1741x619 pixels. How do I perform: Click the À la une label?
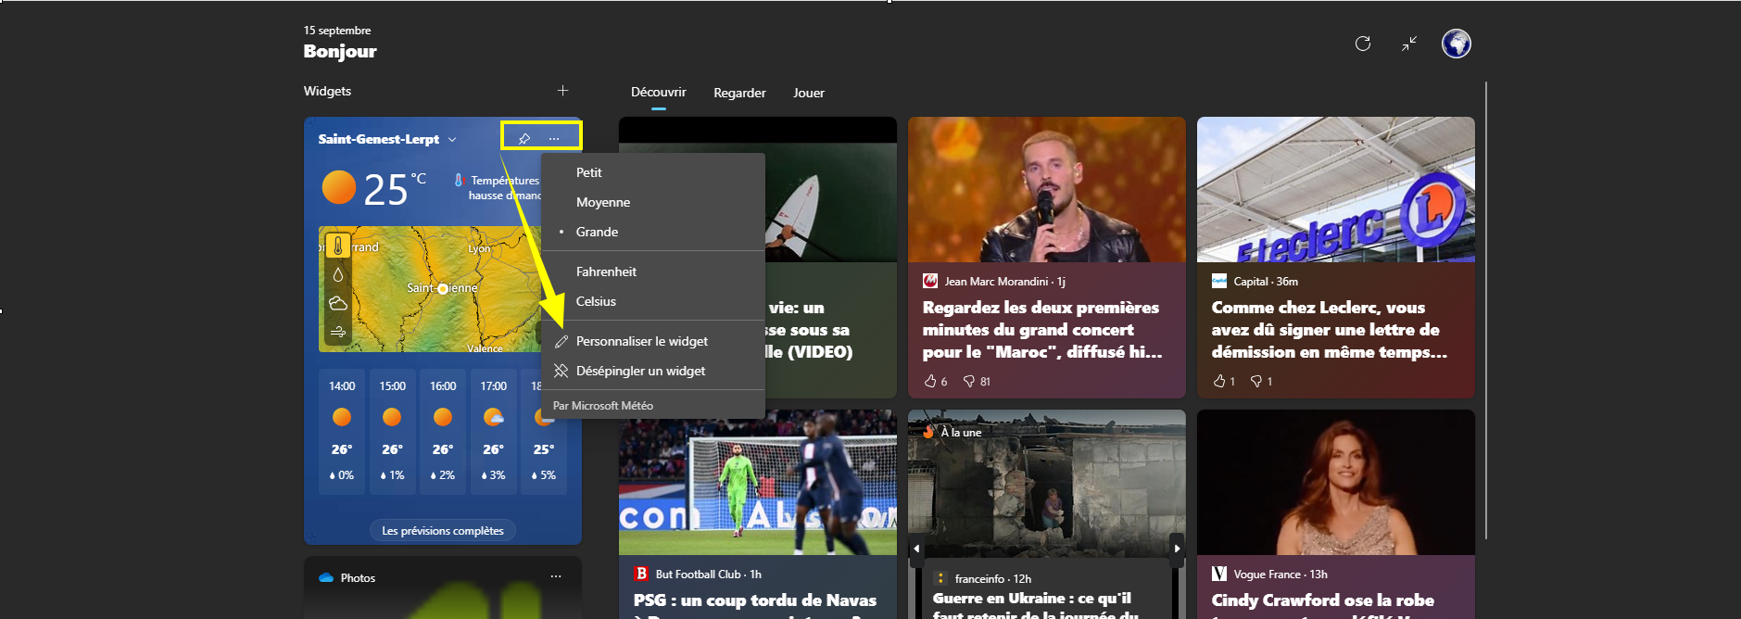[x=961, y=432]
